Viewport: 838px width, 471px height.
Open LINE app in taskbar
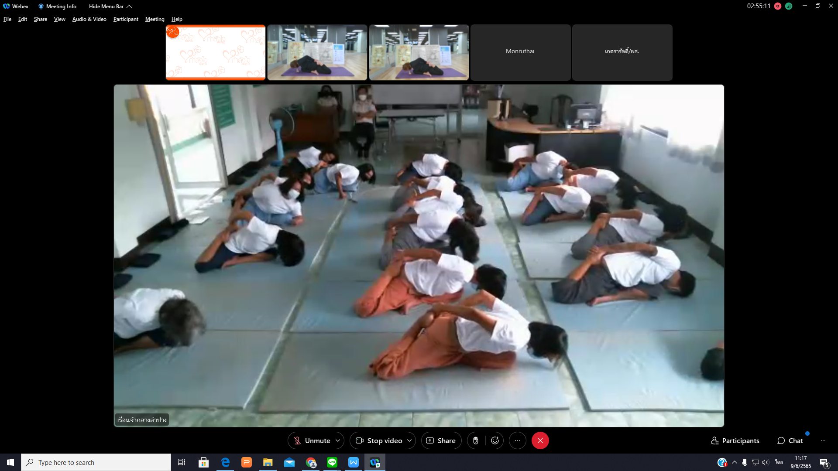[332, 462]
